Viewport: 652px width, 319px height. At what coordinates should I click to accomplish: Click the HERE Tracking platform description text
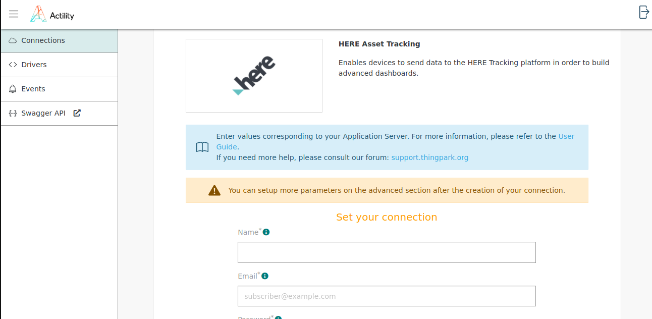(474, 68)
